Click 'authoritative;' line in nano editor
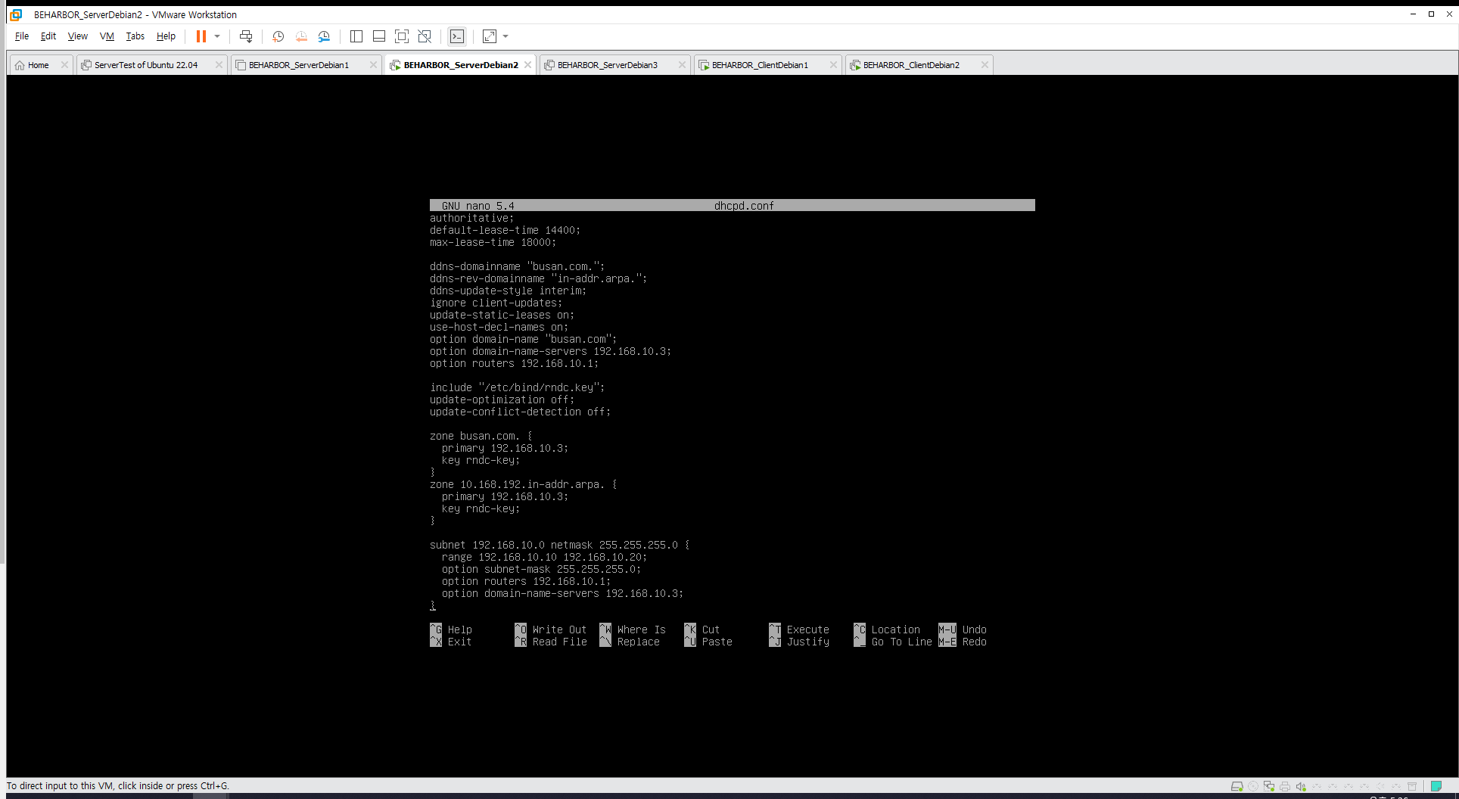Image resolution: width=1459 pixels, height=799 pixels. pyautogui.click(x=471, y=218)
